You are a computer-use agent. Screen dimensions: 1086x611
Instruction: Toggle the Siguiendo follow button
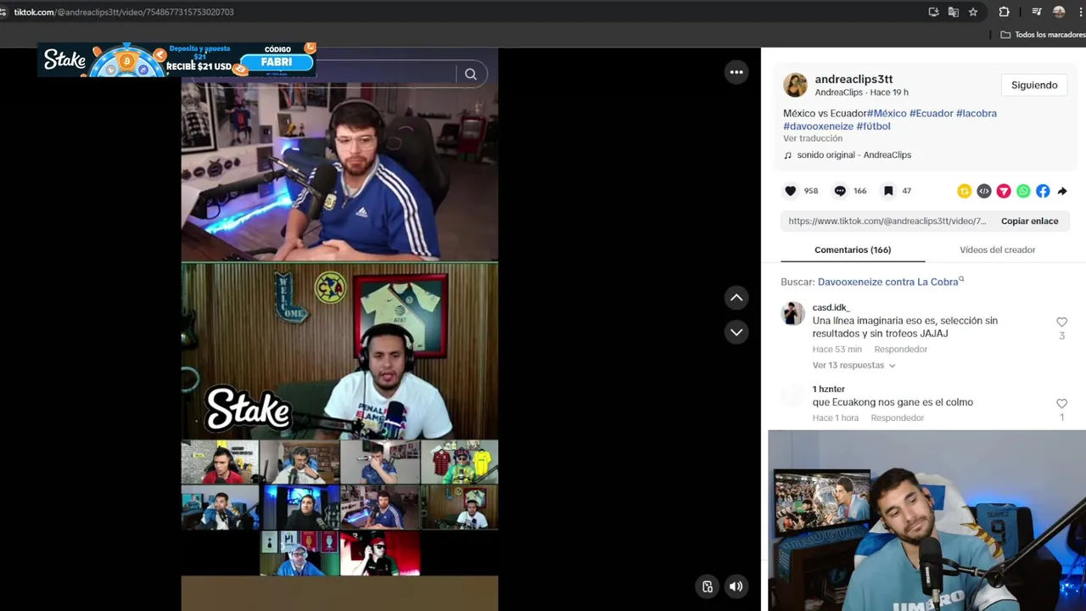coord(1034,85)
